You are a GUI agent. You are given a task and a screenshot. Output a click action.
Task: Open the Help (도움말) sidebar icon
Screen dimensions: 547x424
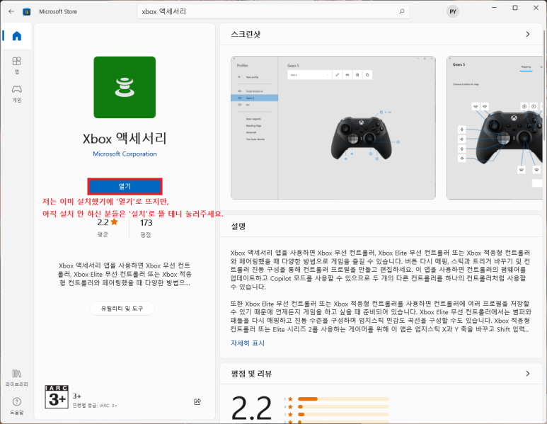click(17, 406)
